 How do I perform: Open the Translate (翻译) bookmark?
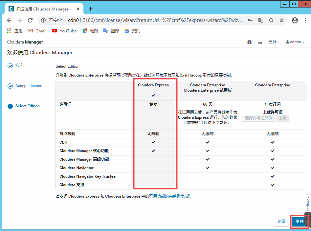111,31
